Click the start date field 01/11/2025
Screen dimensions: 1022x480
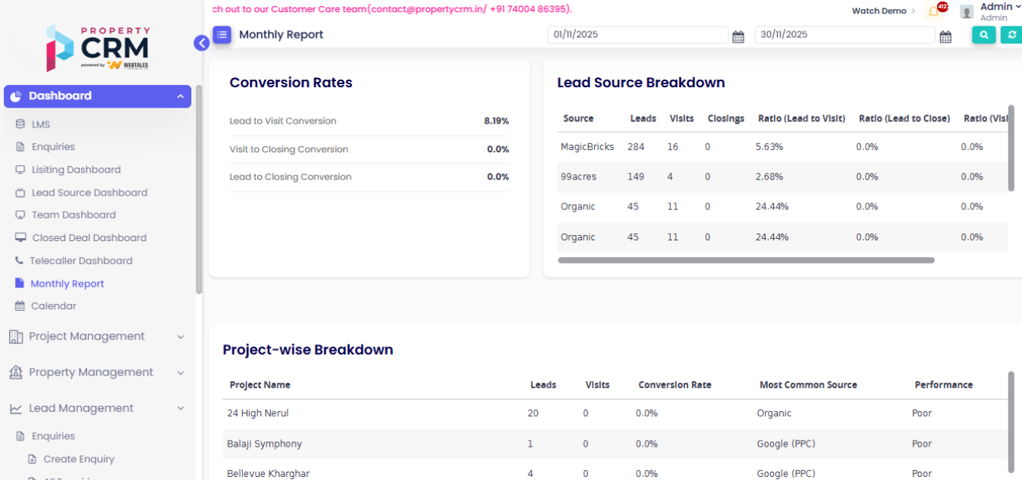pos(637,35)
